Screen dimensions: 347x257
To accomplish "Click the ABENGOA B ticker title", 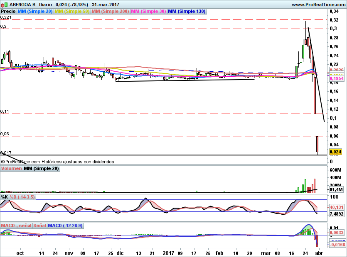I will [22, 5].
